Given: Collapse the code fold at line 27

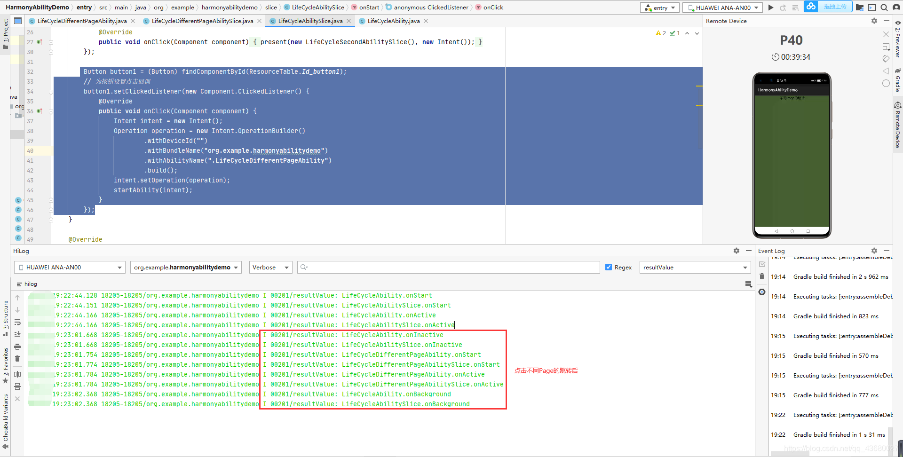Looking at the screenshot, I should 51,42.
